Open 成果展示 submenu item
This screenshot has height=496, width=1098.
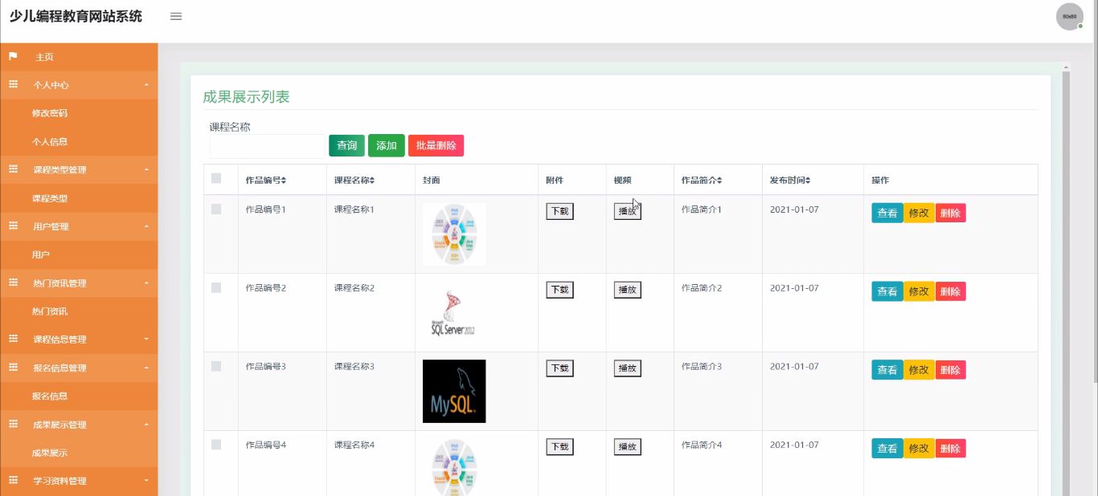click(50, 453)
